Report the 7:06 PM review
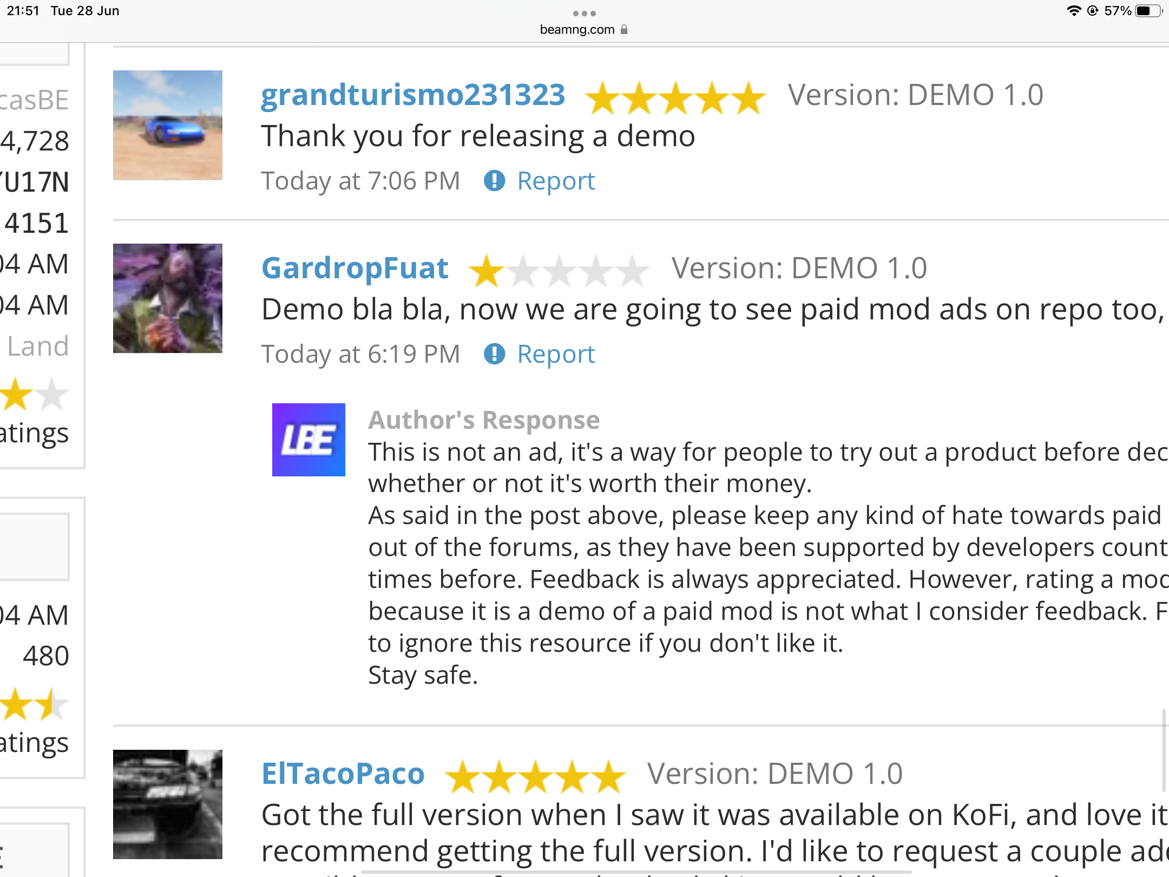The width and height of the screenshot is (1169, 877). pos(556,181)
